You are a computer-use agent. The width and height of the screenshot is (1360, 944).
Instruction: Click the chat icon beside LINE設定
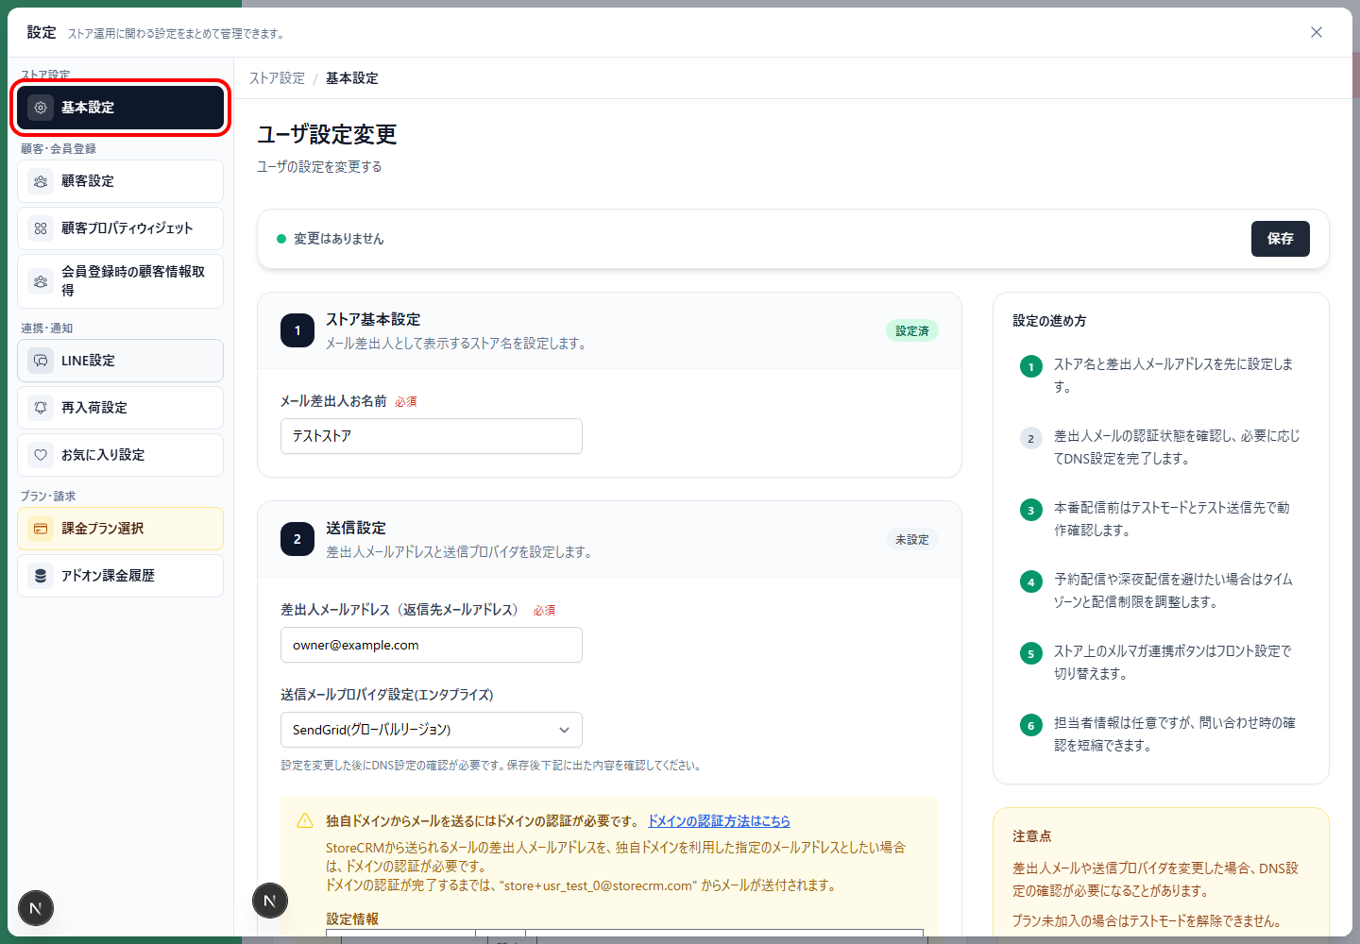click(41, 361)
